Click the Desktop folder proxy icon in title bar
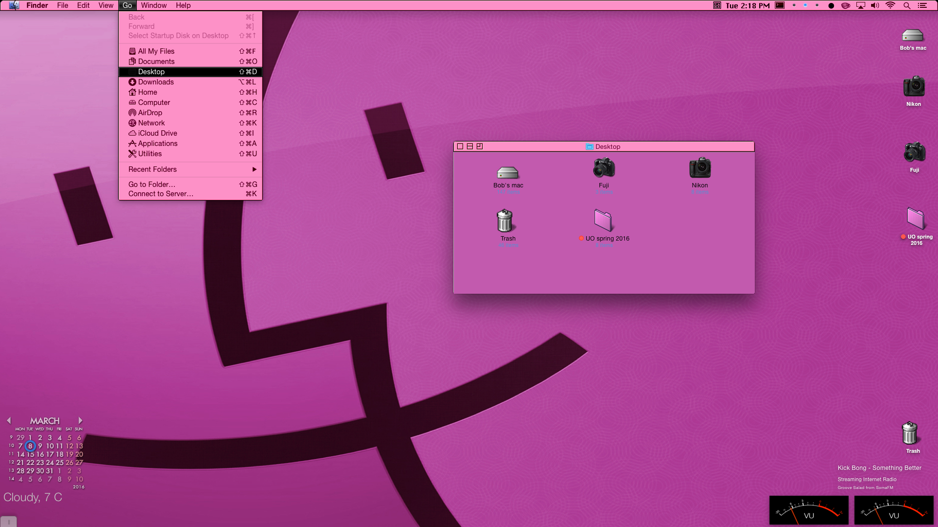This screenshot has width=938, height=527. (590, 147)
